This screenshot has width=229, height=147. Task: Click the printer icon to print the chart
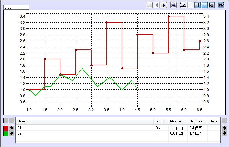tap(174, 5)
